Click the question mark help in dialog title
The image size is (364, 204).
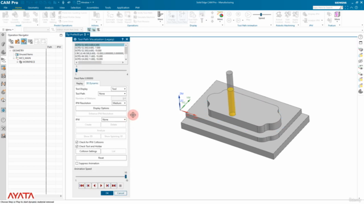point(123,39)
